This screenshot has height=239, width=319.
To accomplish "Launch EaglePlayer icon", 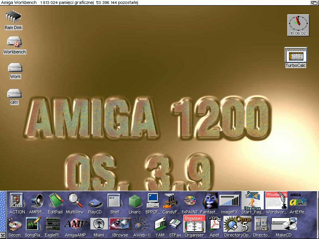I will [53, 227].
